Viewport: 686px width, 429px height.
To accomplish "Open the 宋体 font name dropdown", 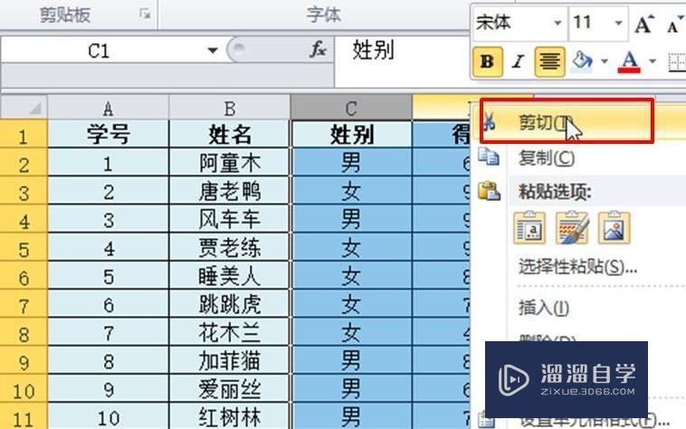I will [554, 24].
